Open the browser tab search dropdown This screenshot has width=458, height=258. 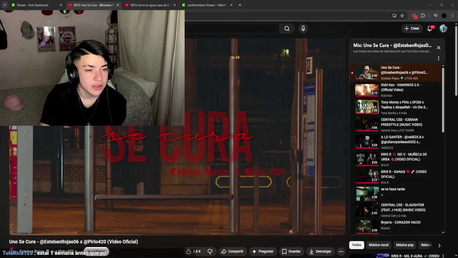pyautogui.click(x=5, y=5)
